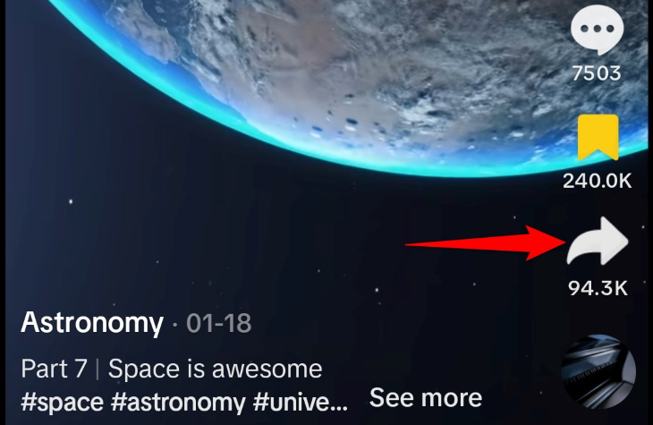Viewport: 653px width, 425px height.
Task: Open the #astronomy hashtag
Action: pyautogui.click(x=178, y=403)
